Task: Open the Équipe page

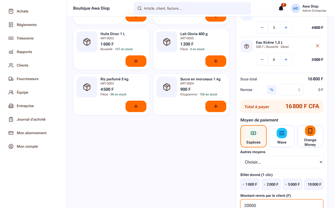Action: 33,92
